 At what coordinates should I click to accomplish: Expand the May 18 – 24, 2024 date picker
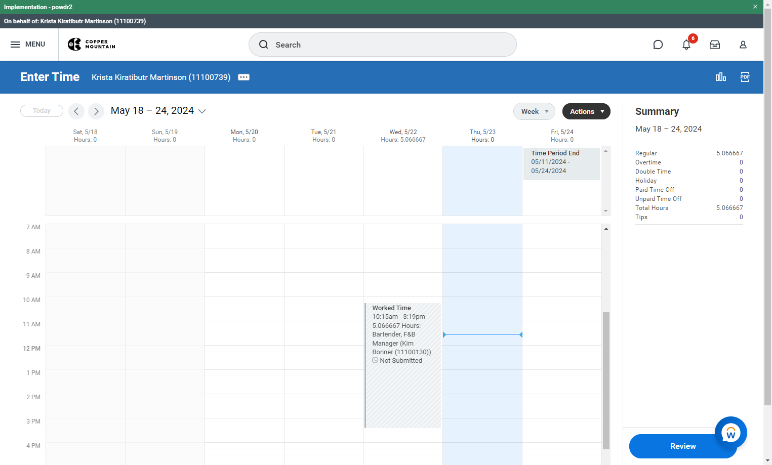click(158, 111)
